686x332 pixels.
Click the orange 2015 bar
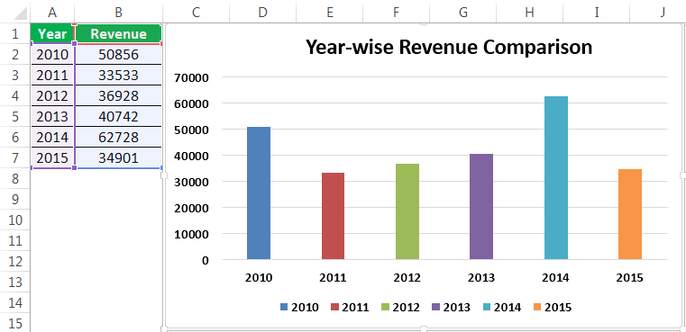[x=630, y=214]
